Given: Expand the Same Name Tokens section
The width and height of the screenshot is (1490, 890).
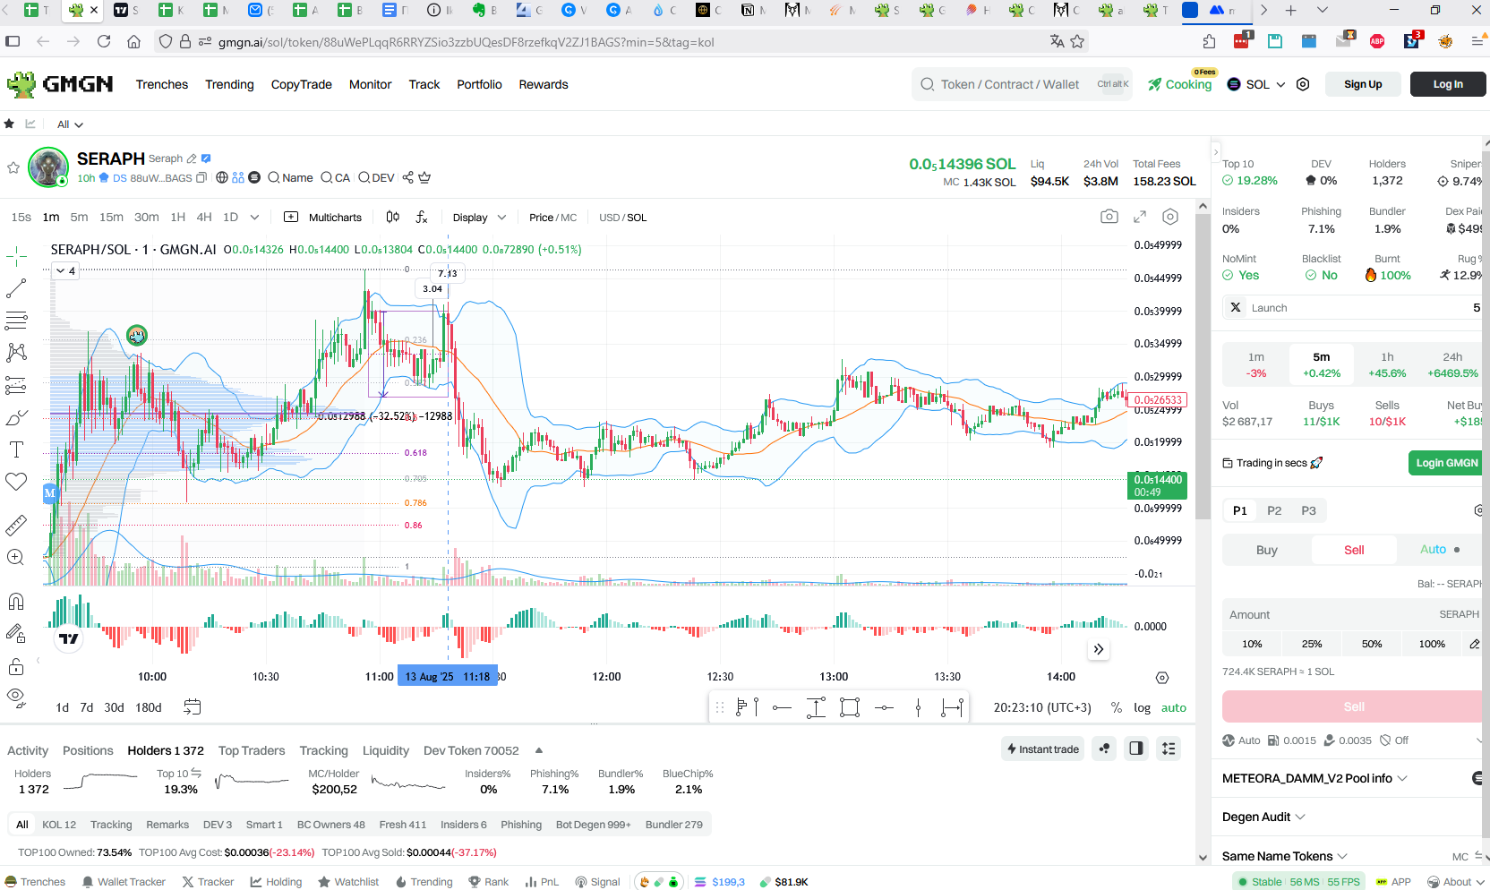Looking at the screenshot, I should (x=1285, y=856).
